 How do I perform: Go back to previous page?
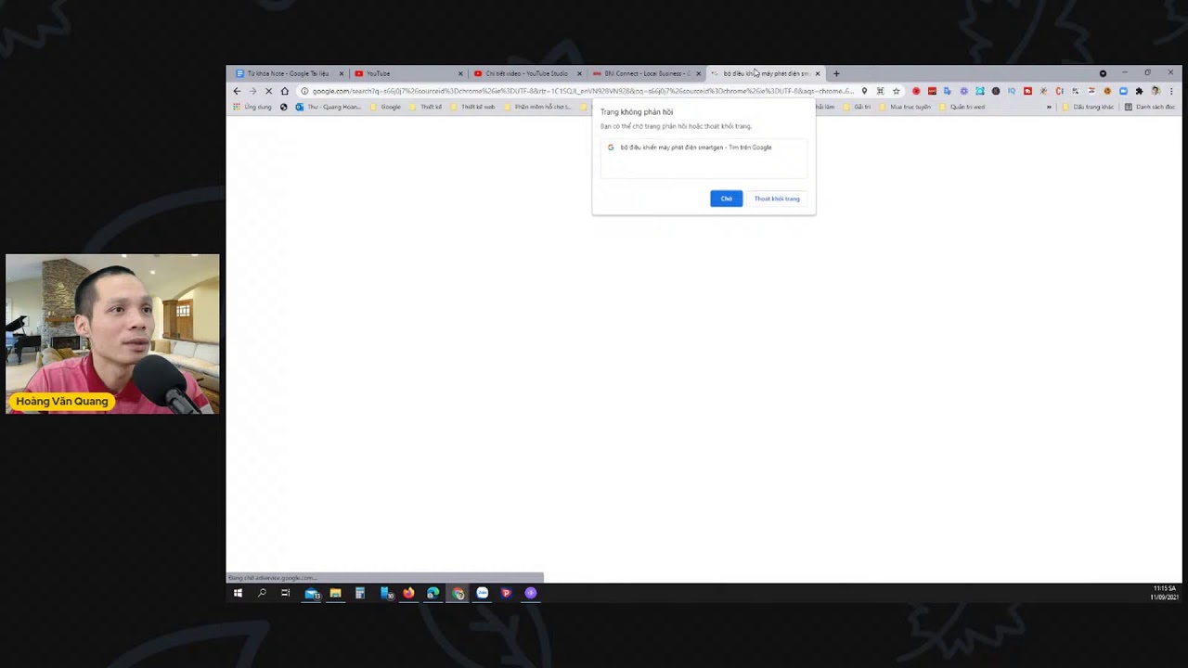coord(237,91)
